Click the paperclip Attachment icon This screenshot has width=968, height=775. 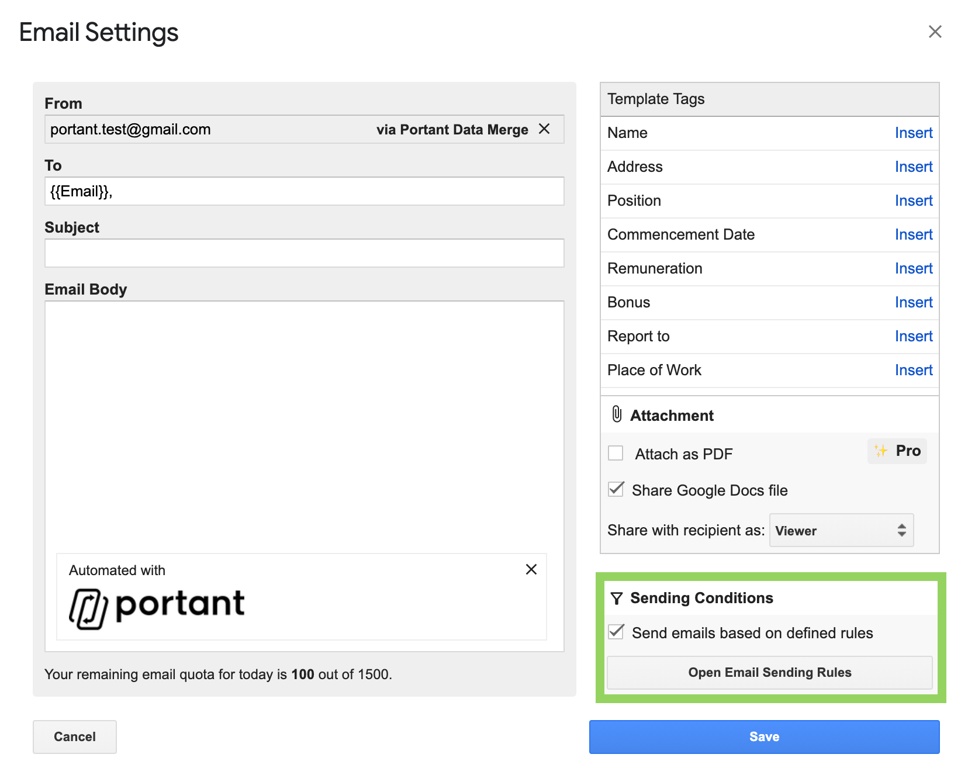[616, 414]
